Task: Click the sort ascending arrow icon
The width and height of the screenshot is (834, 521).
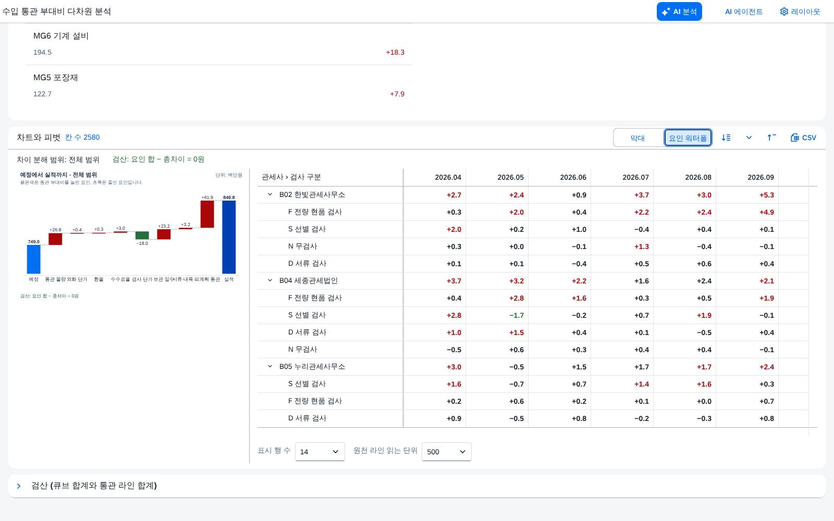Action: [771, 138]
